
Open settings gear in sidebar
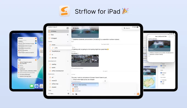(x=68, y=94)
